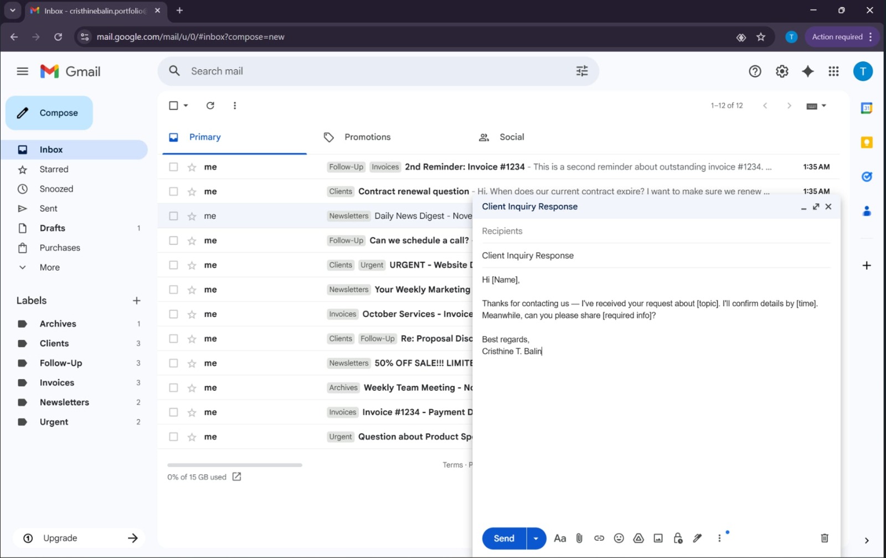This screenshot has height=558, width=886.
Task: Discard draft with the trash icon
Action: [x=825, y=538]
